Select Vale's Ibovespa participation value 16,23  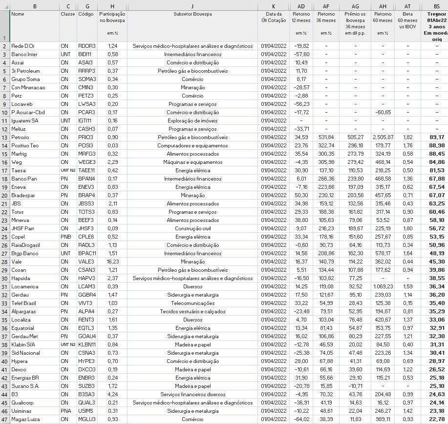112,262
